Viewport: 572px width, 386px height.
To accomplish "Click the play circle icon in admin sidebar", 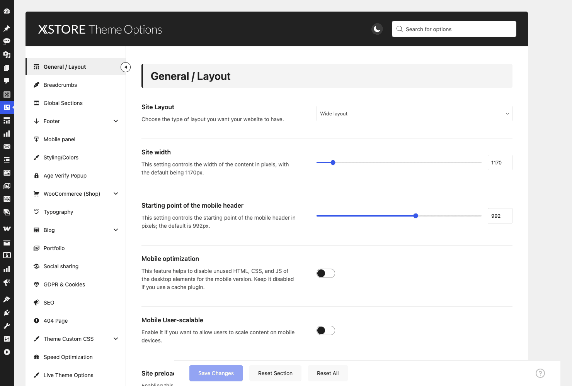I will [x=7, y=352].
